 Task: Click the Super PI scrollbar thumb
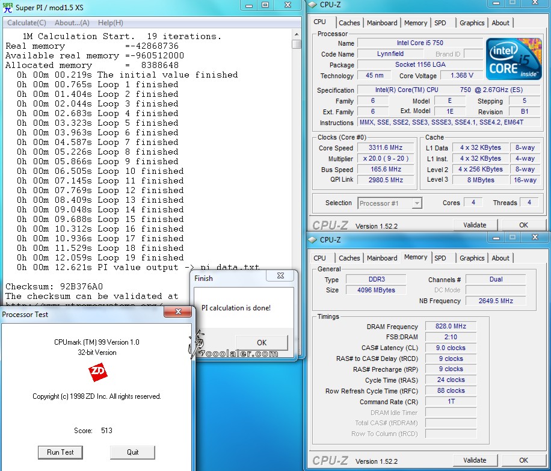[297, 45]
